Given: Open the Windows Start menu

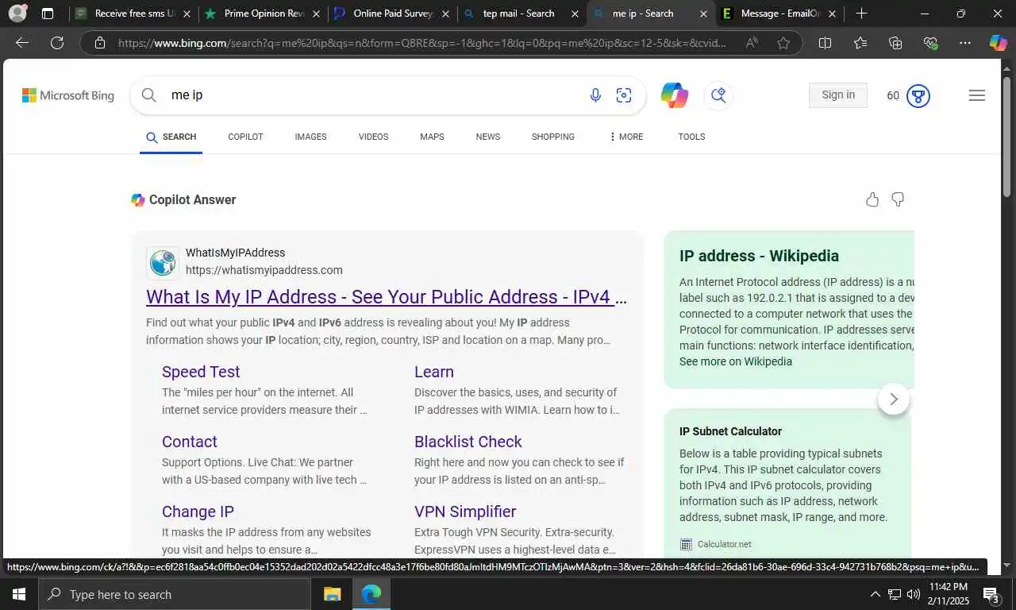Looking at the screenshot, I should [18, 594].
